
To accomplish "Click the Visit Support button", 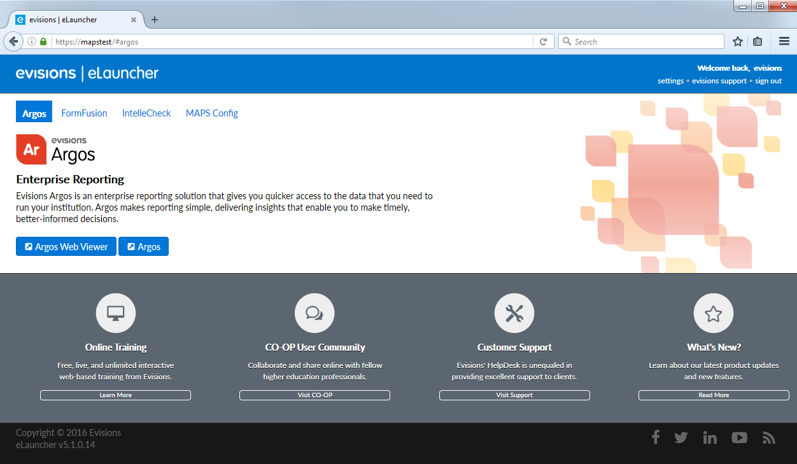I will click(514, 395).
